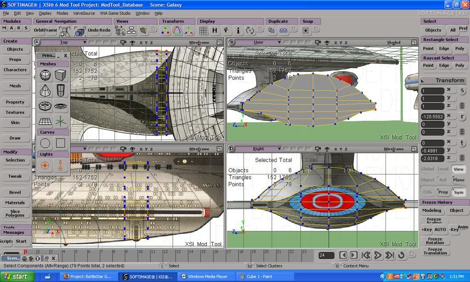Open the Schematic view icon

click(x=131, y=31)
